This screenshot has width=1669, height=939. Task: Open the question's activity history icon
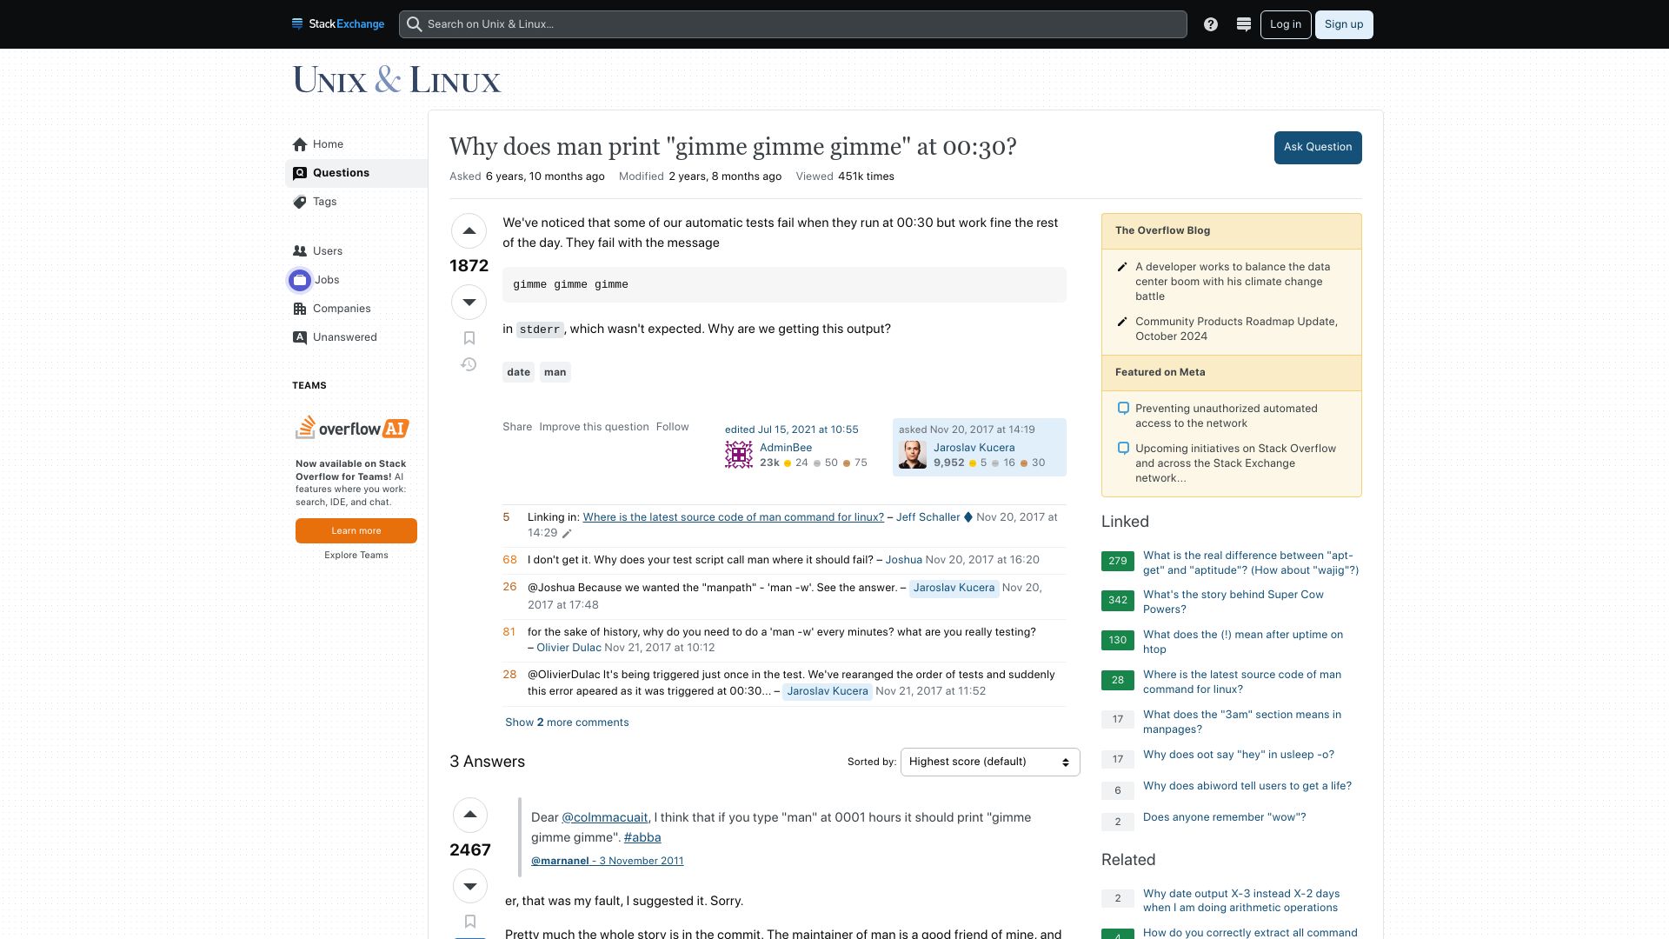[x=469, y=364]
